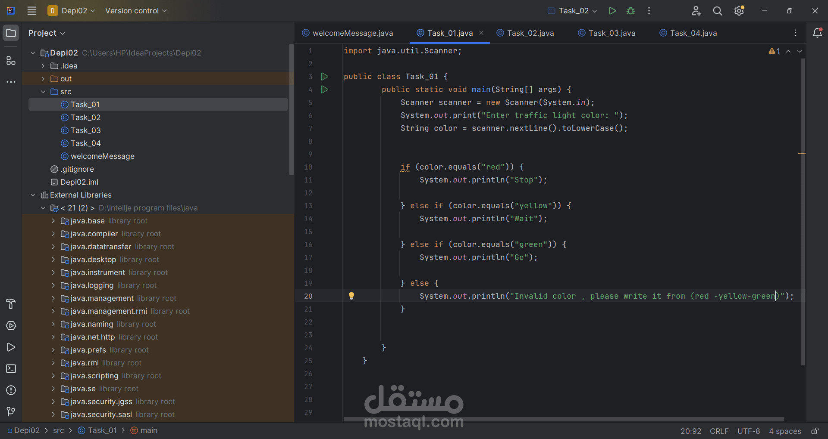828x439 pixels.
Task: Open the notifications bell
Action: (x=817, y=33)
